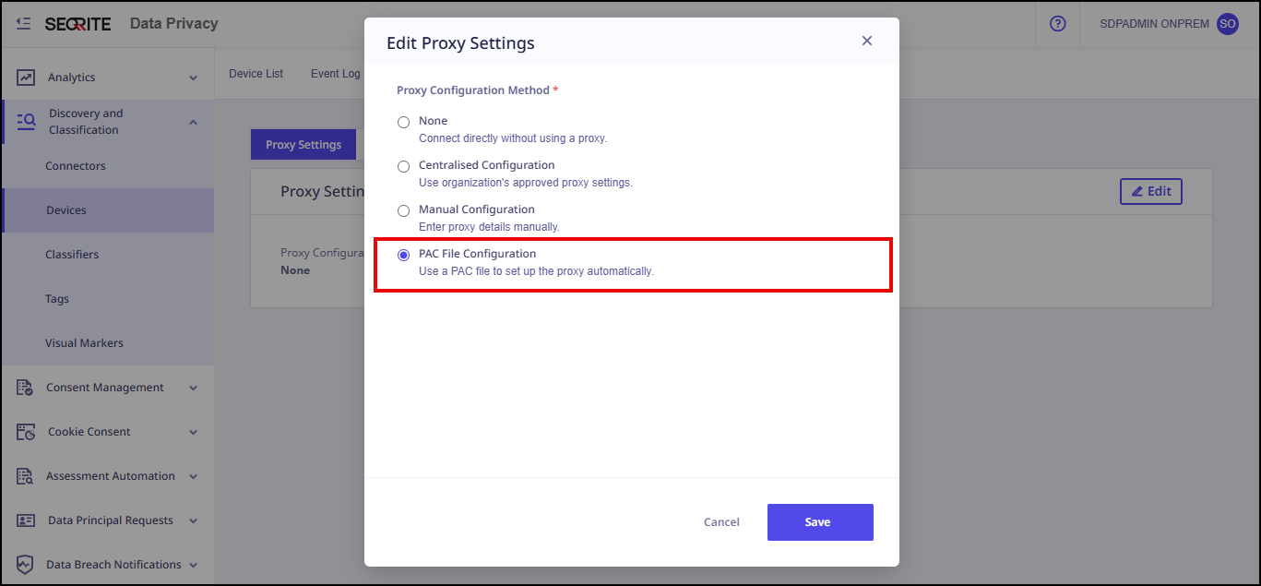
Task: Click the SO user avatar icon
Action: [1227, 24]
